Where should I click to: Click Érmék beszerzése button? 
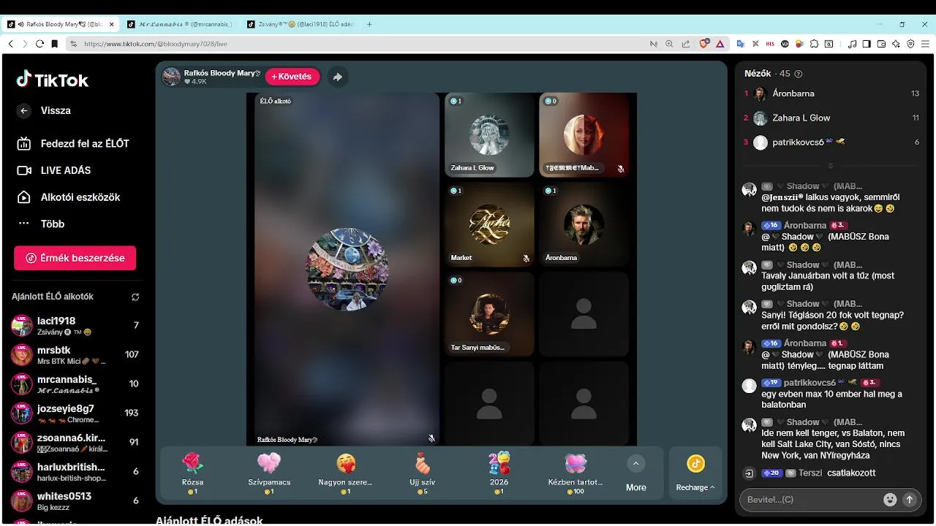coord(75,258)
